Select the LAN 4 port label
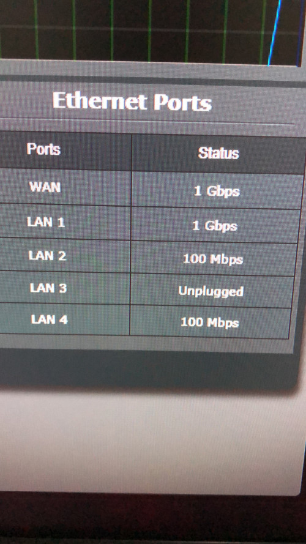This screenshot has height=544, width=306. tap(49, 319)
